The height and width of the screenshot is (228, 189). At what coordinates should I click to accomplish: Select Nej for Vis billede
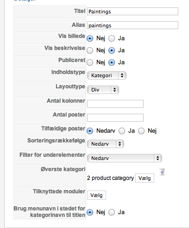(x=90, y=38)
